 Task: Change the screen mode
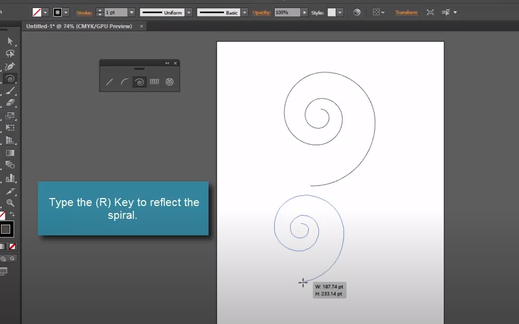tap(3, 271)
